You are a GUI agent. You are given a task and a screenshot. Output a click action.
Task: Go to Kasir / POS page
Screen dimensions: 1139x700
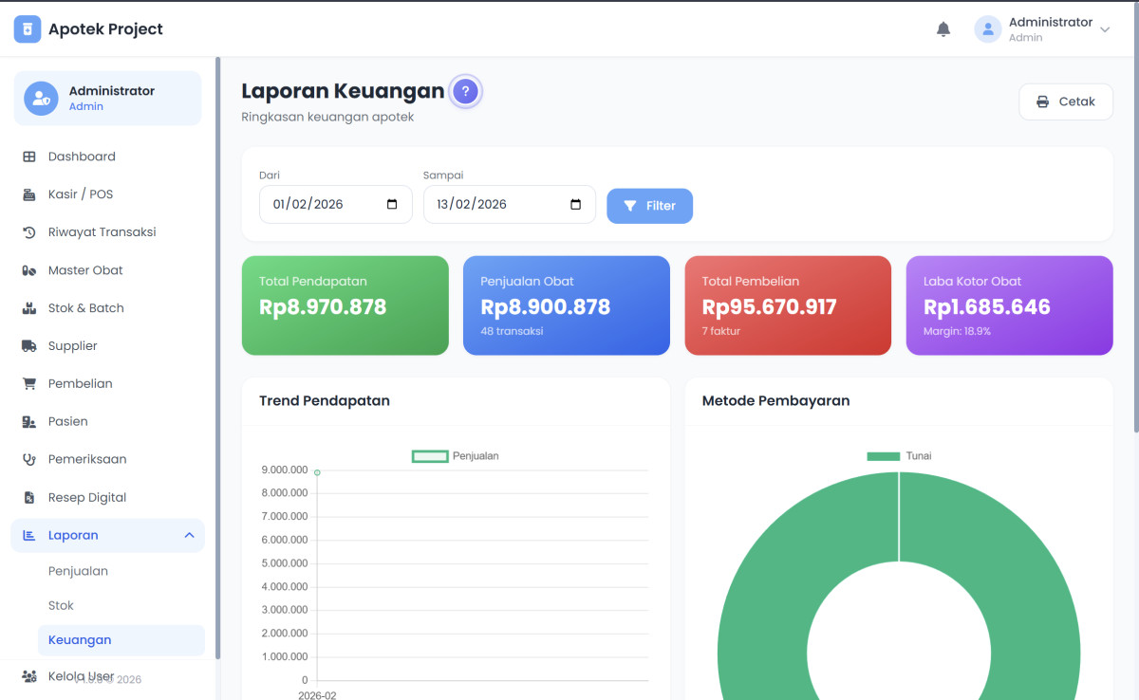click(x=107, y=194)
